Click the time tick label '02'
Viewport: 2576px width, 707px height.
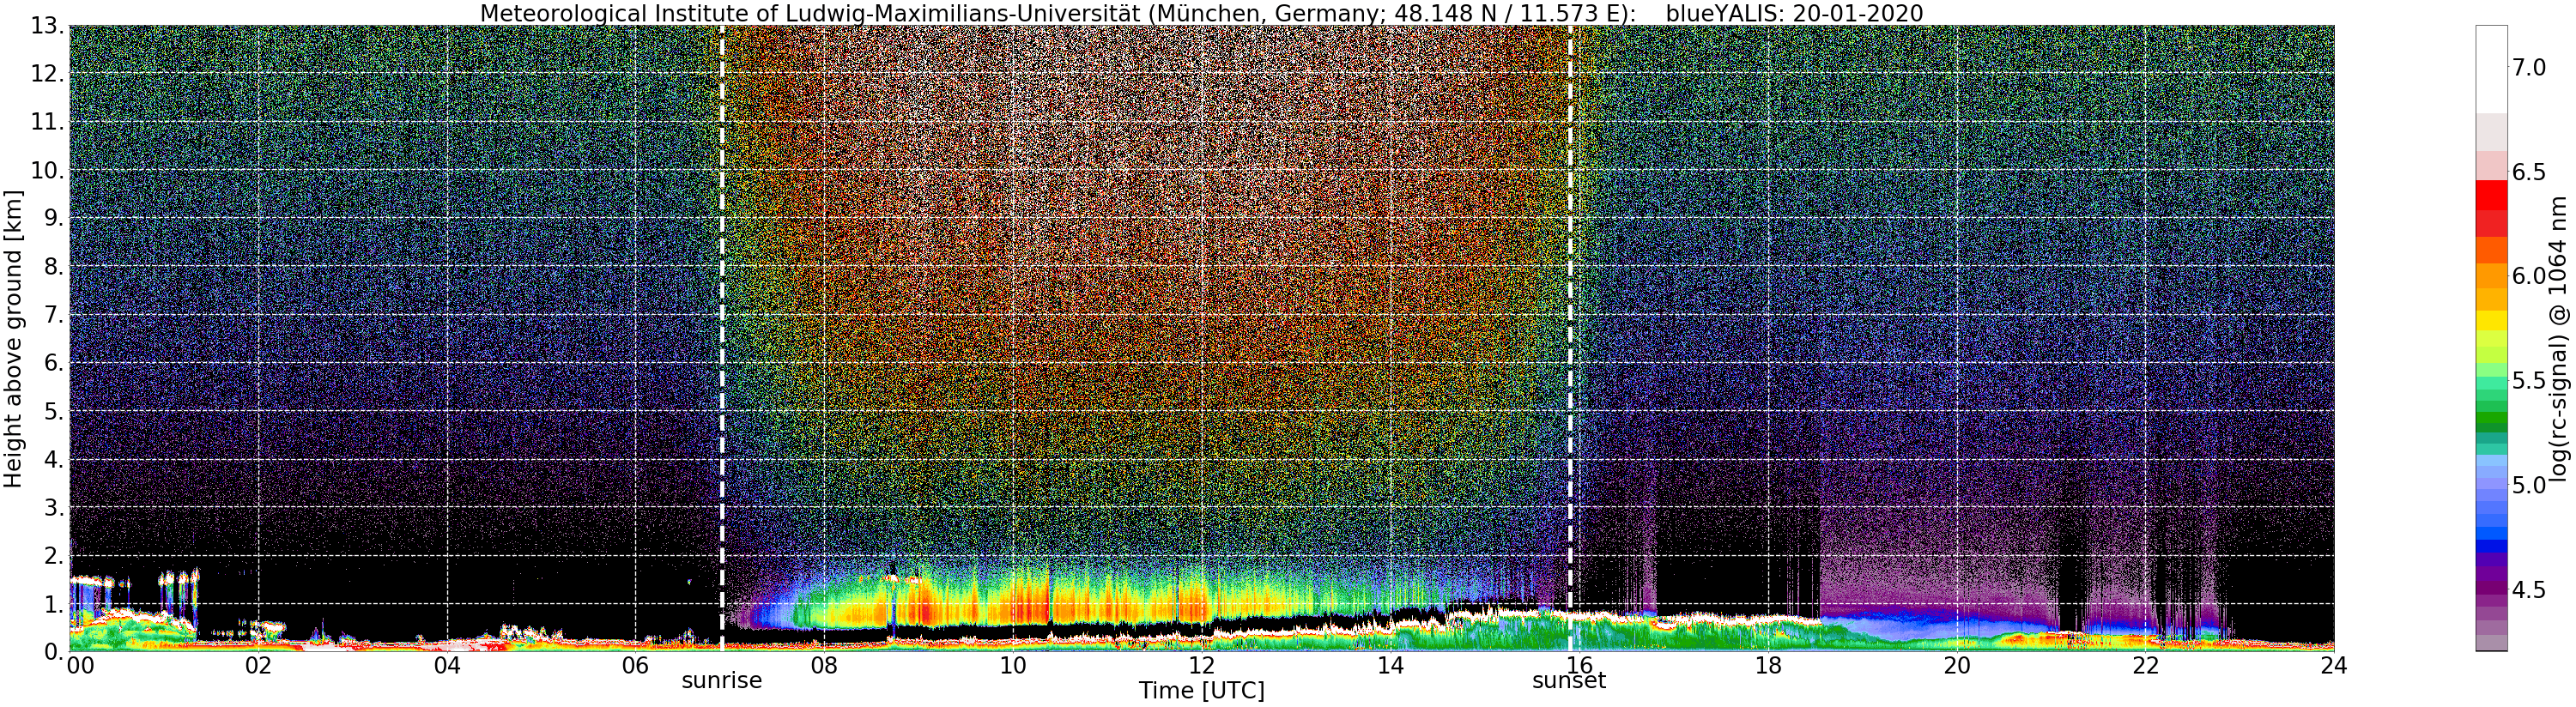click(258, 666)
